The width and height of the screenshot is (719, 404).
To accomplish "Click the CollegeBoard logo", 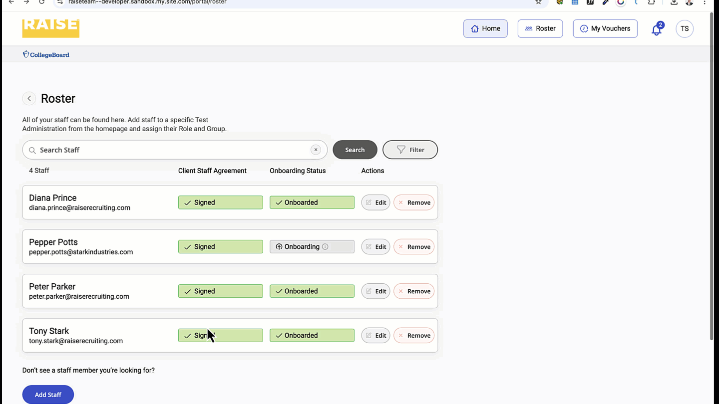I will (x=46, y=55).
